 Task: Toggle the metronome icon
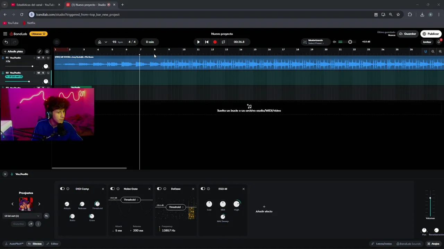click(100, 42)
